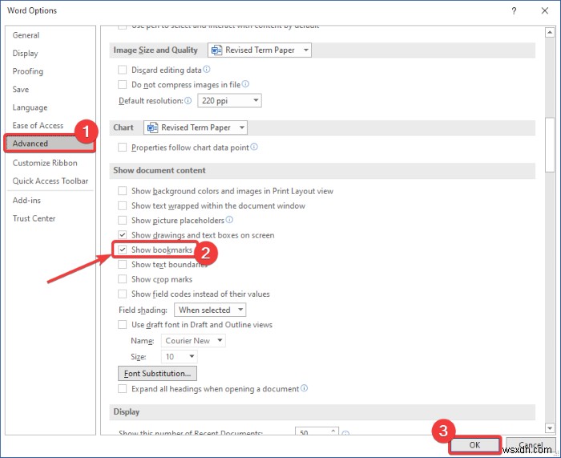
Task: Click info icon after Expand all headings option
Action: (304, 388)
